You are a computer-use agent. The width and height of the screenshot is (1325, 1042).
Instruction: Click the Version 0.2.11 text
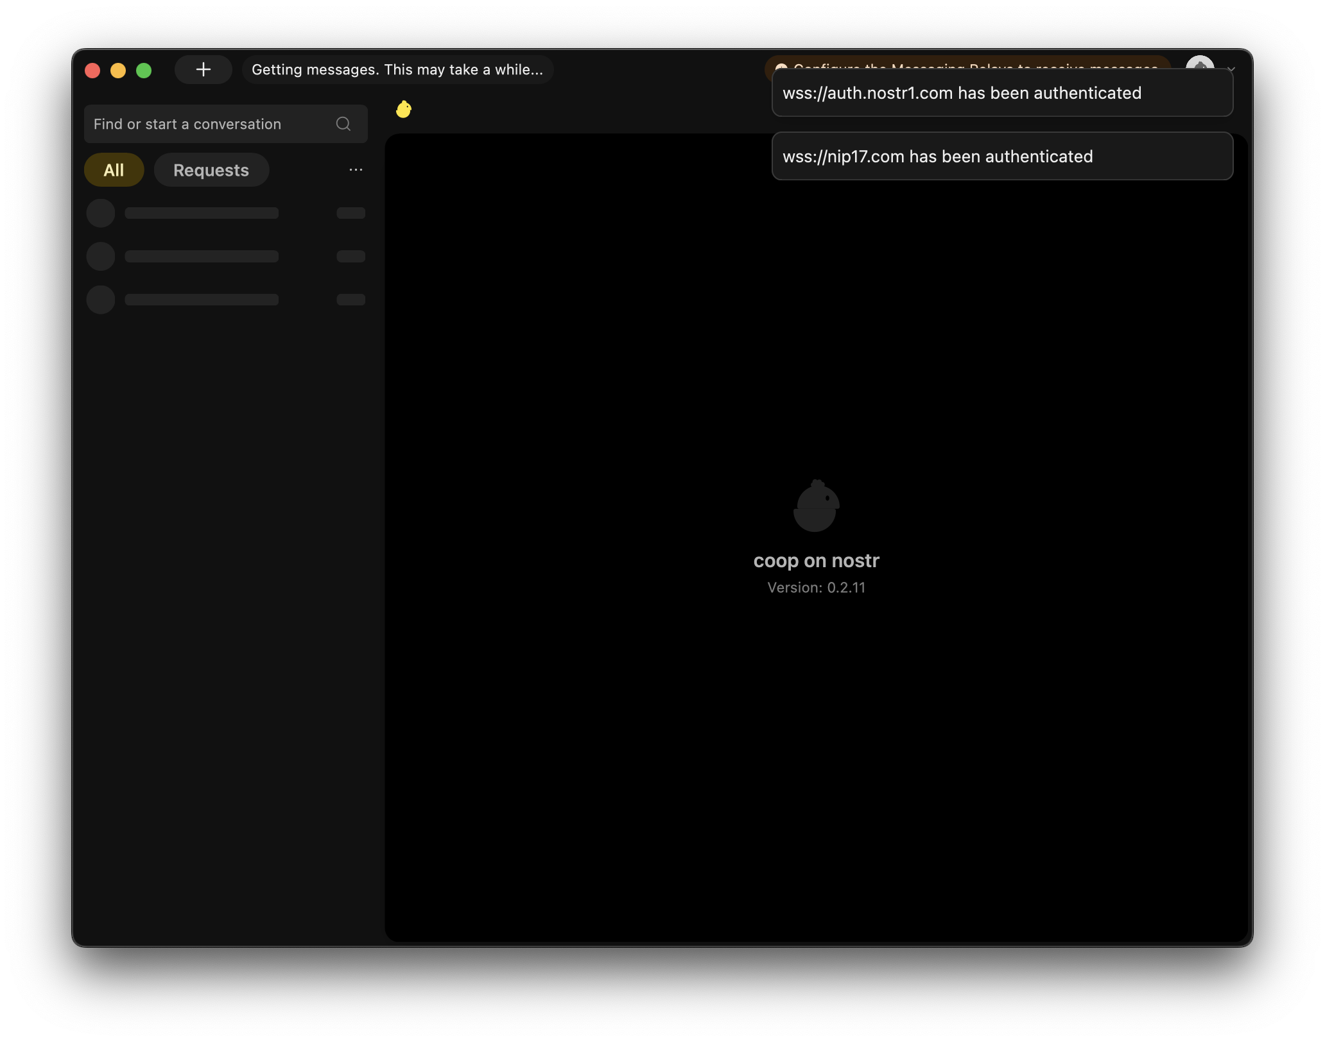click(816, 588)
